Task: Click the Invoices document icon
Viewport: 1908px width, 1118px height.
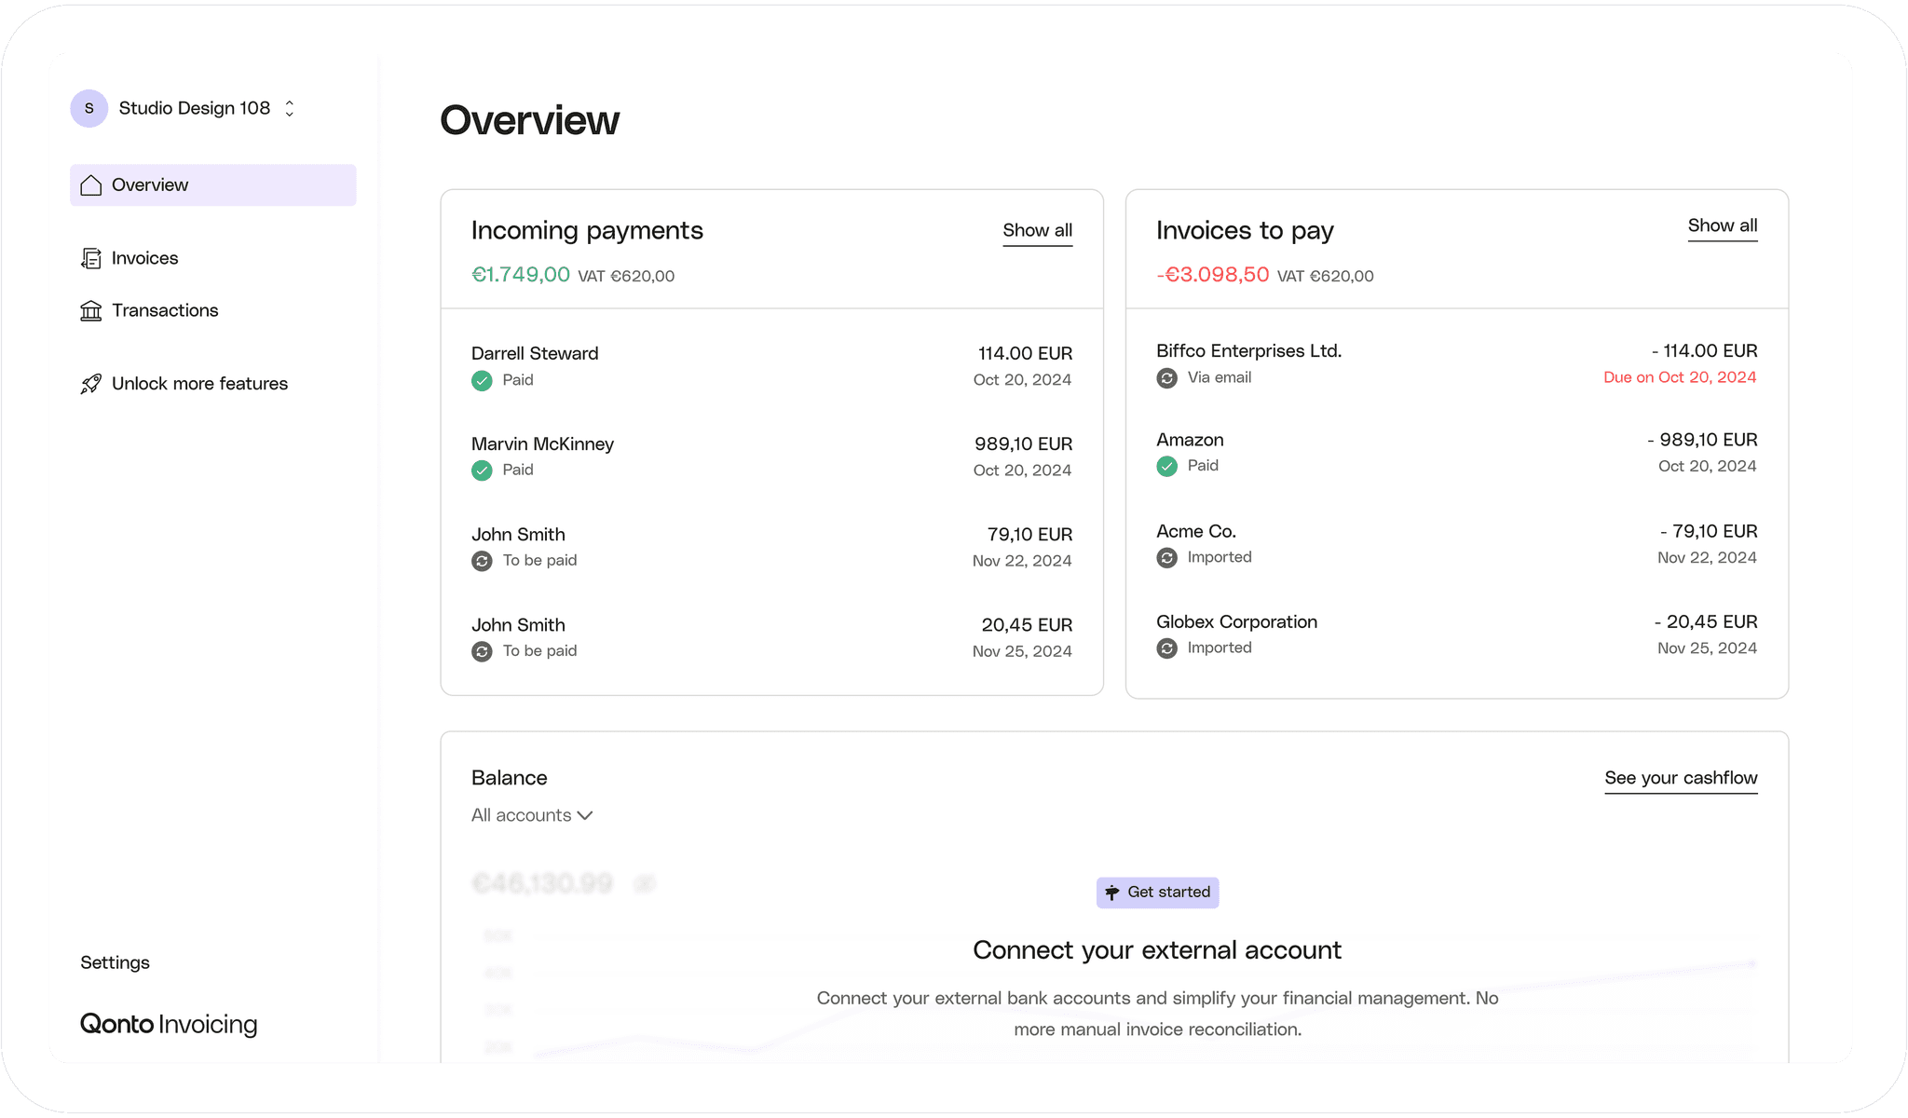Action: [x=90, y=259]
